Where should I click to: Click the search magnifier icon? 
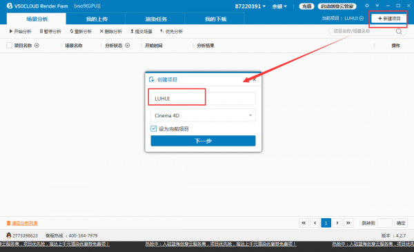[399, 32]
